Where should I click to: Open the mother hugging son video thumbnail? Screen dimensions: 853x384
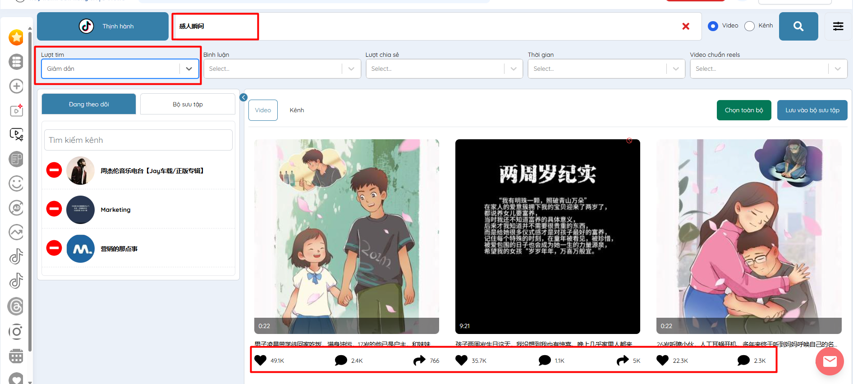[x=749, y=237]
